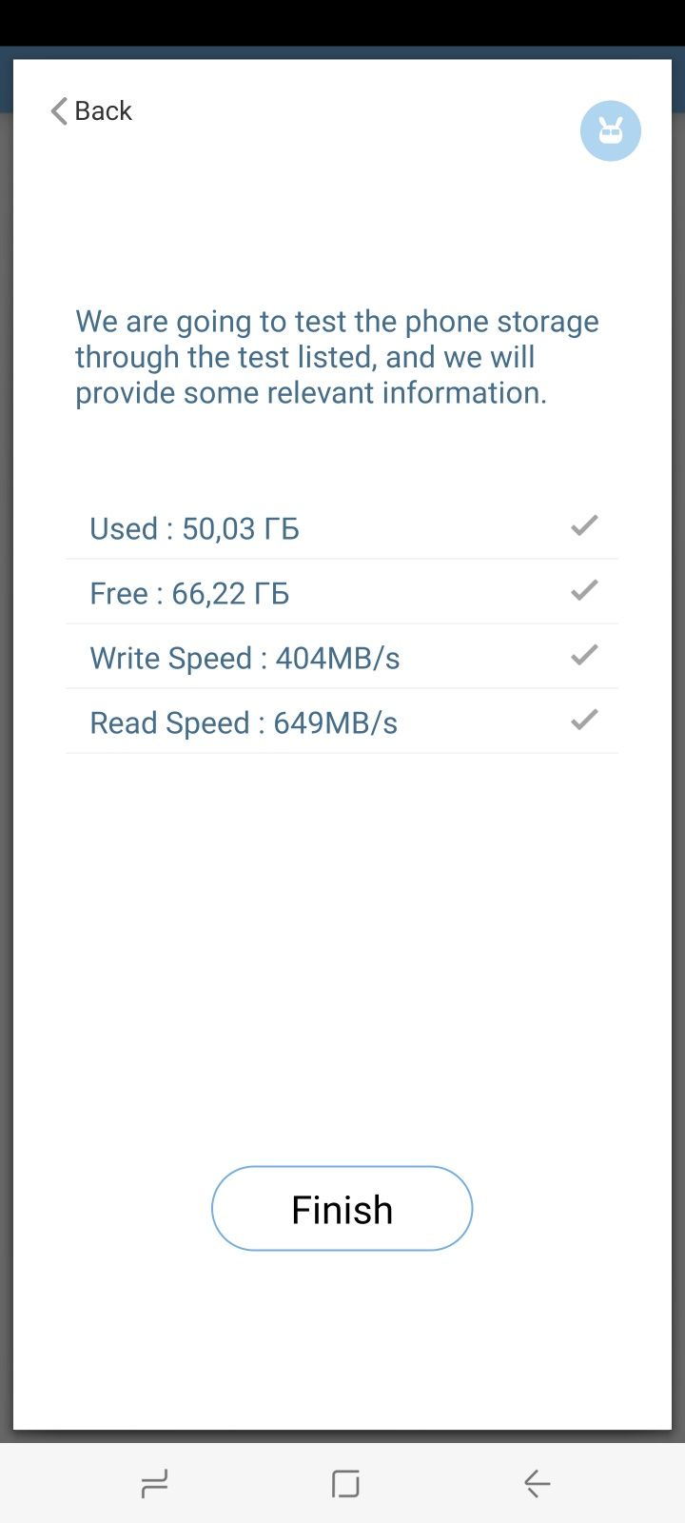Tap the dark status bar at top
The image size is (685, 1523).
click(x=342, y=23)
